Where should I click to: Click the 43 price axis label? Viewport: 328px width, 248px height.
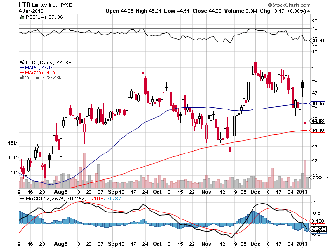[x=314, y=146]
